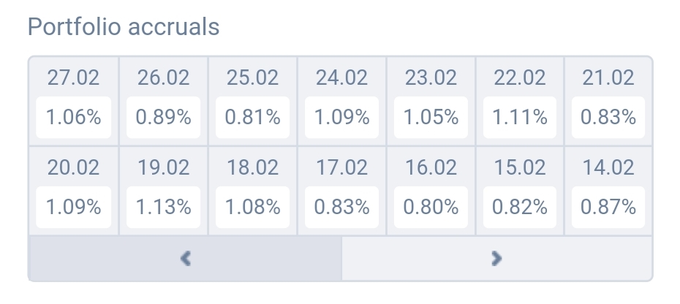
Task: Click the 1.08% accrual value
Action: (x=252, y=207)
